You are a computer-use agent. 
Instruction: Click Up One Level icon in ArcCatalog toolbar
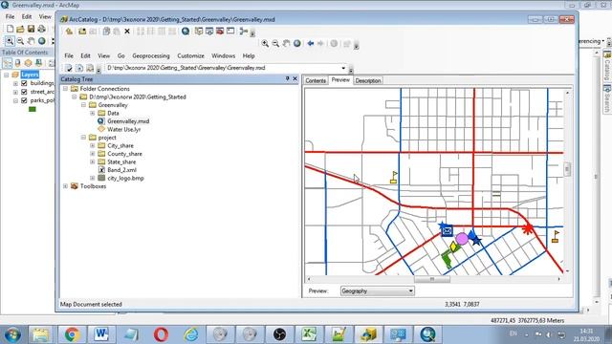tap(69, 32)
